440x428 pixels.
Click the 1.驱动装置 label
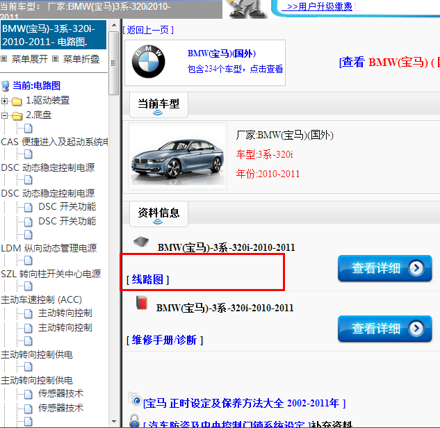(x=48, y=101)
